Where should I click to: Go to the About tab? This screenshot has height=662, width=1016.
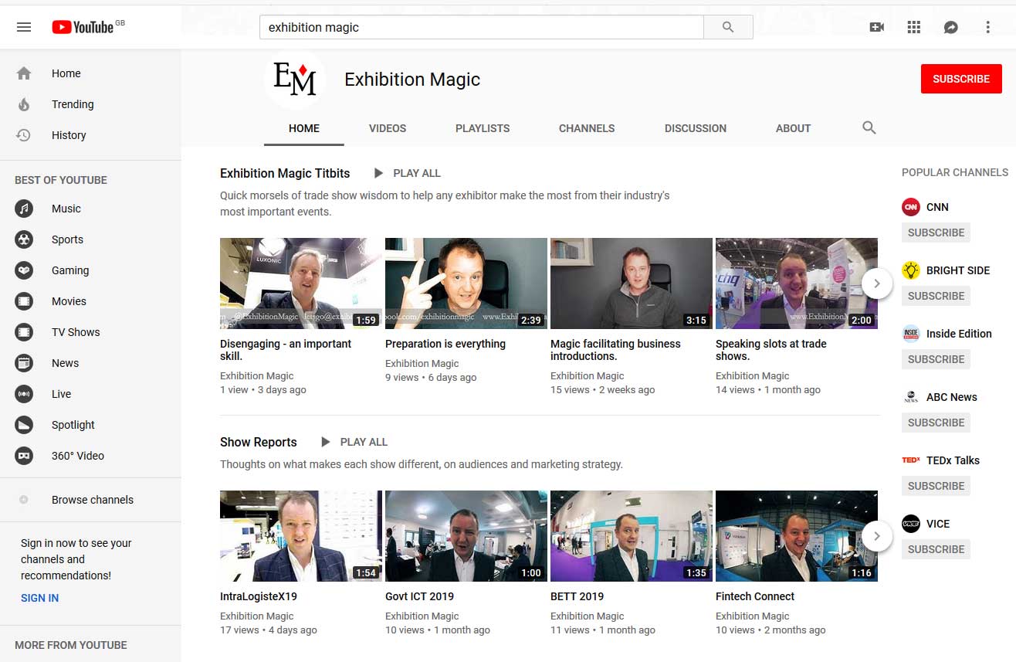pyautogui.click(x=793, y=128)
